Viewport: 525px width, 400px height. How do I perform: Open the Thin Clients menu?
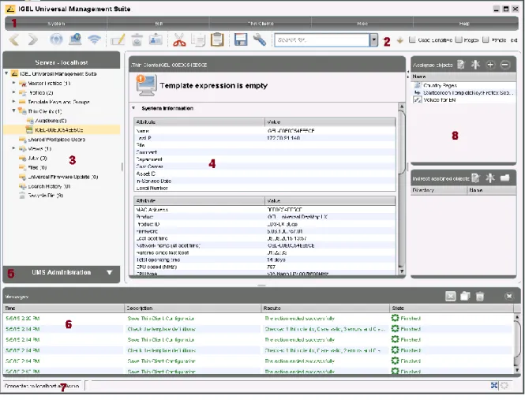(261, 24)
